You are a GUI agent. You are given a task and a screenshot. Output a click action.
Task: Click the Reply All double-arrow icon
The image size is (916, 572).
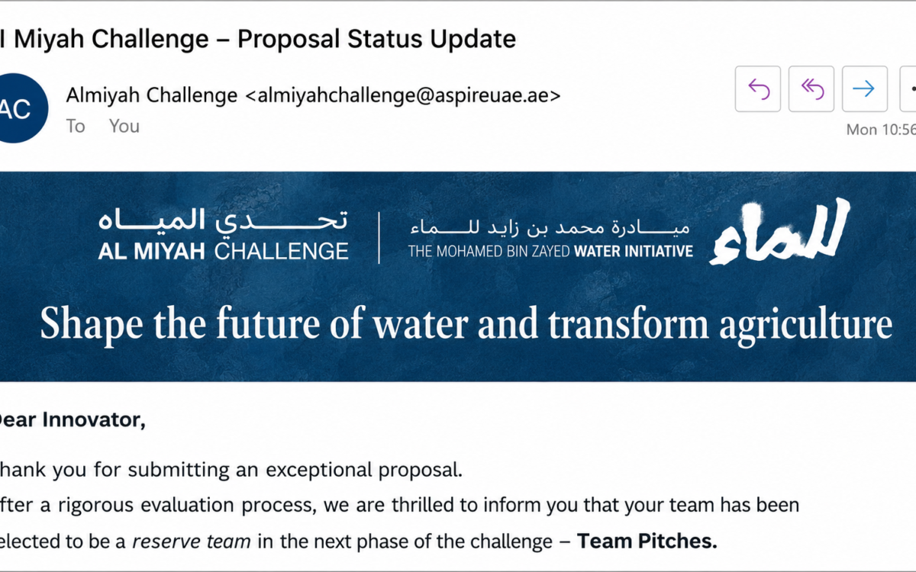tap(811, 89)
